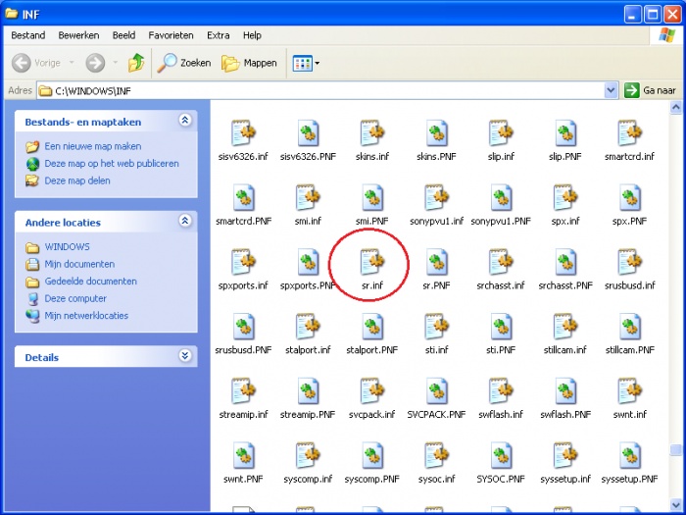Click Deze map delen link

click(77, 180)
